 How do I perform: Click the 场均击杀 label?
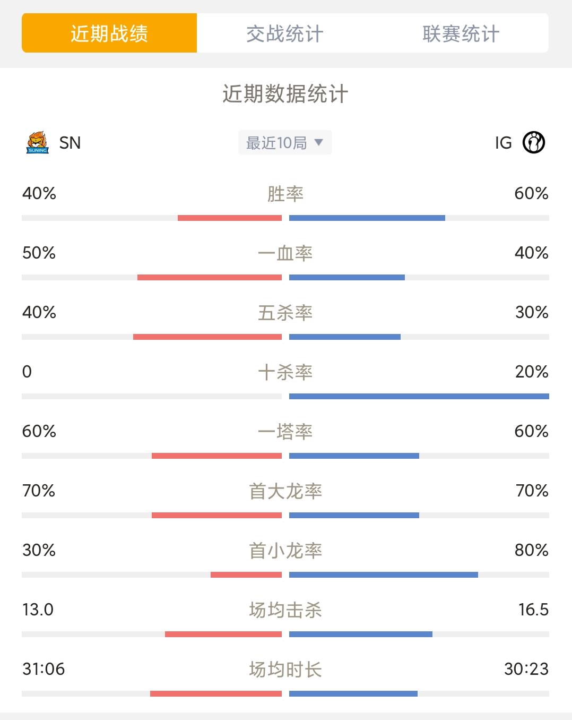coord(285,610)
